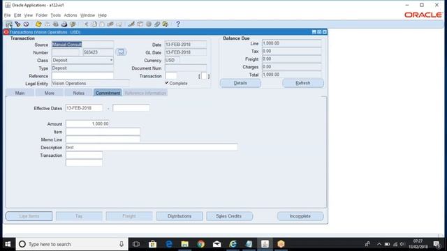The width and height of the screenshot is (447, 251).
Task: Switch to the Notes tab
Action: (x=79, y=93)
